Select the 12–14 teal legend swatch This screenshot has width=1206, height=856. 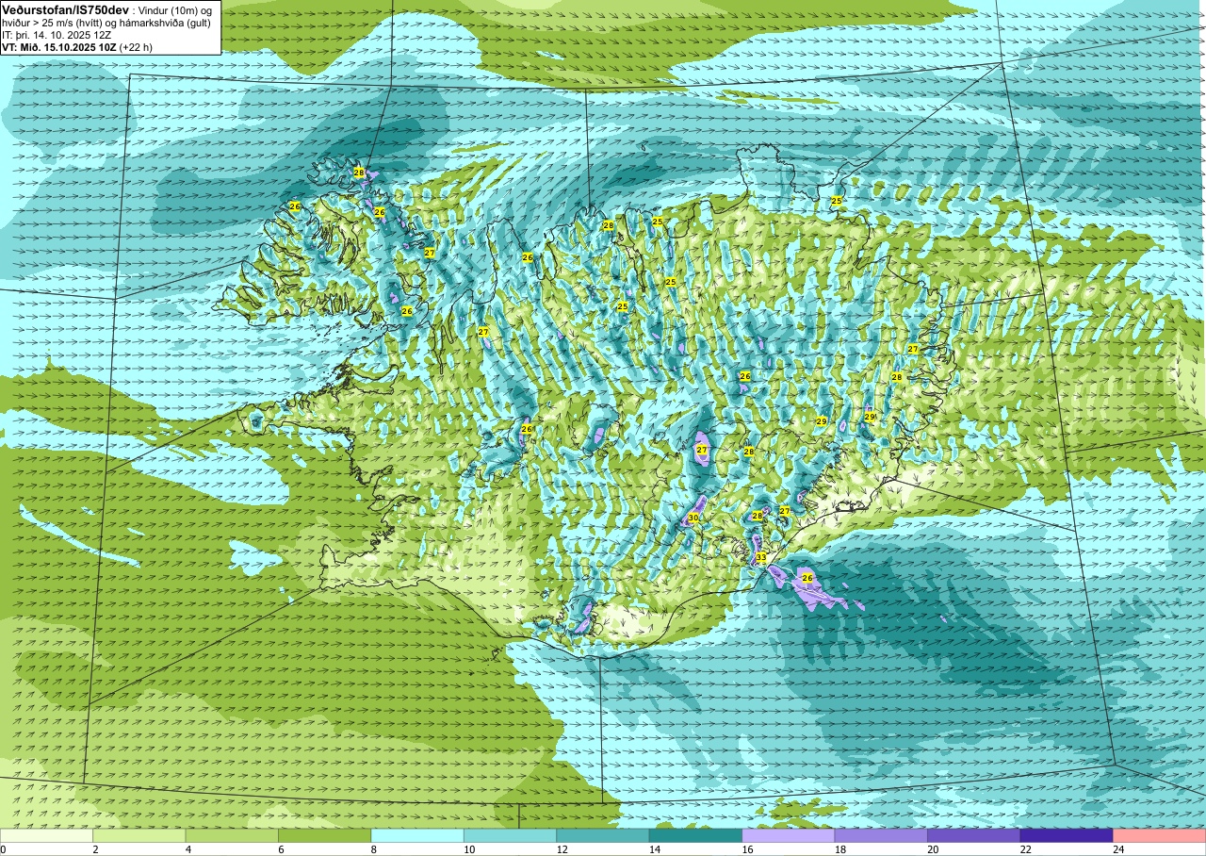coord(603,835)
